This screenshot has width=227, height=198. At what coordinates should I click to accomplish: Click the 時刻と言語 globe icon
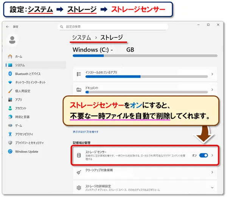click(x=10, y=117)
